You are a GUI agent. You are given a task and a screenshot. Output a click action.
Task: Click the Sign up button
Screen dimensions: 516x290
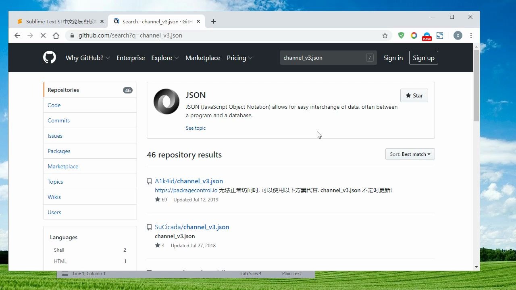tap(423, 58)
